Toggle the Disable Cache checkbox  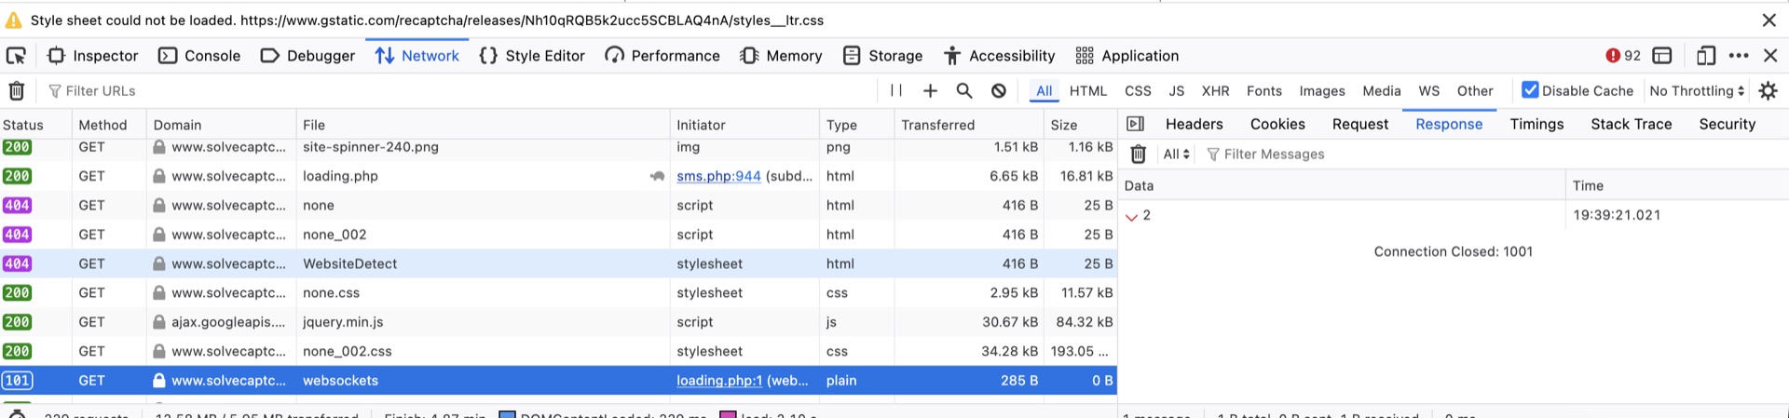pyautogui.click(x=1530, y=89)
